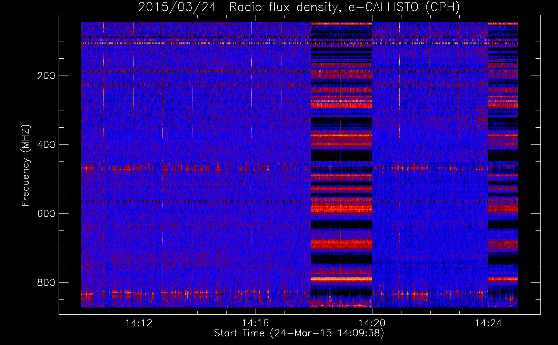Select the 14:12 time tick label

click(139, 323)
